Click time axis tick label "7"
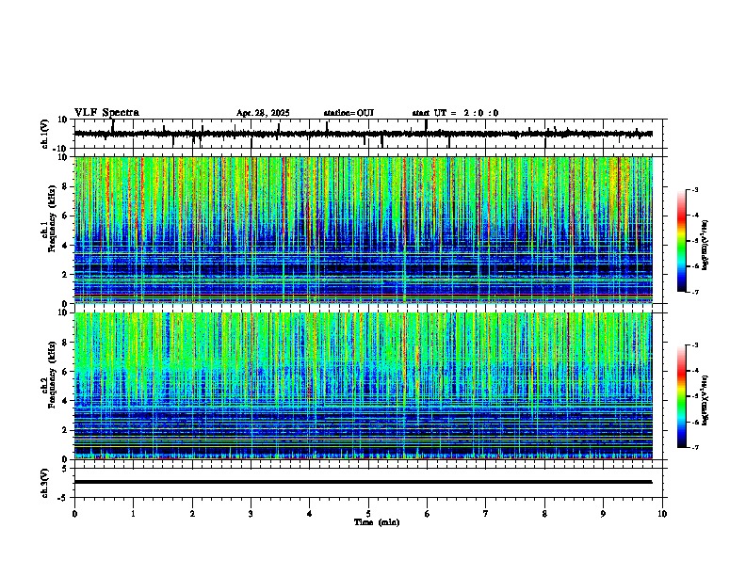The width and height of the screenshot is (746, 576). click(486, 514)
